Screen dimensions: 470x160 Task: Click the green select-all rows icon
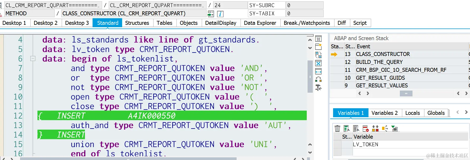click(x=347, y=129)
